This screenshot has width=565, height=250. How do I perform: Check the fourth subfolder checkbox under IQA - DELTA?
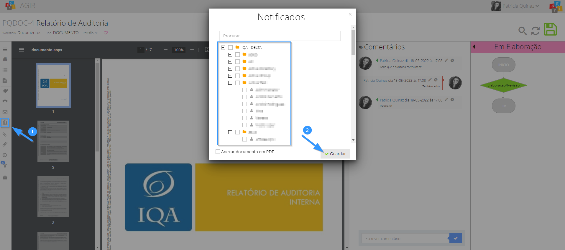(238, 76)
